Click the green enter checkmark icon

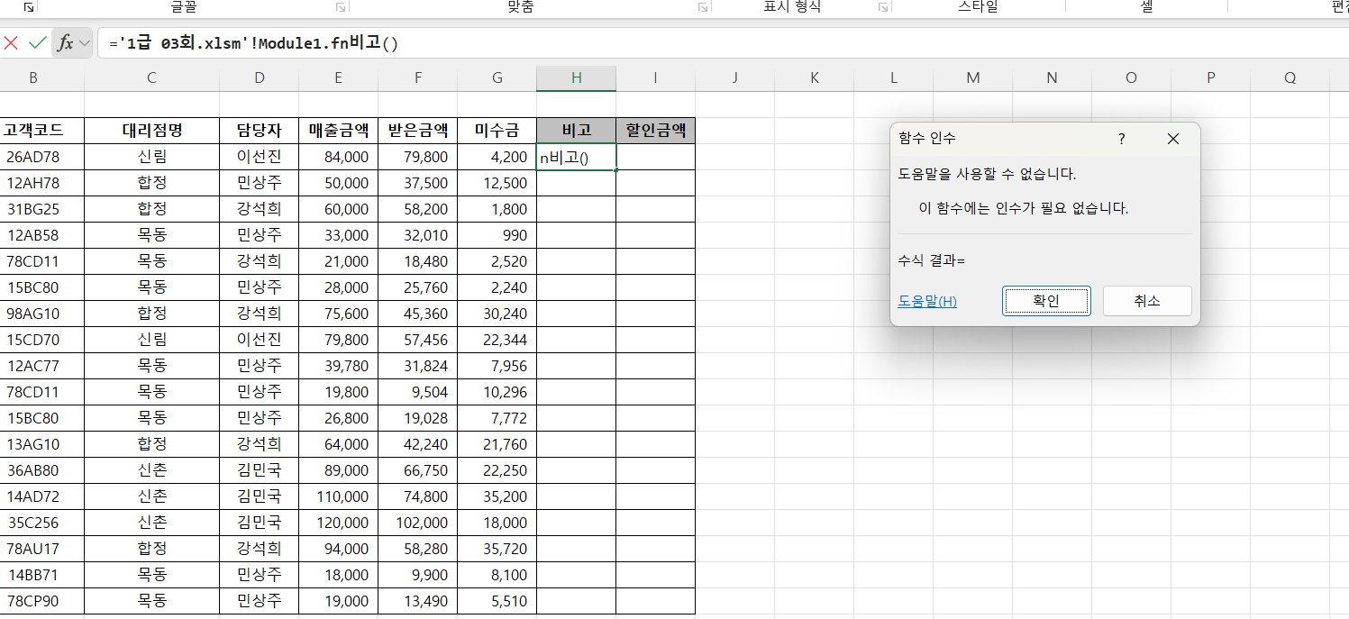click(x=37, y=43)
